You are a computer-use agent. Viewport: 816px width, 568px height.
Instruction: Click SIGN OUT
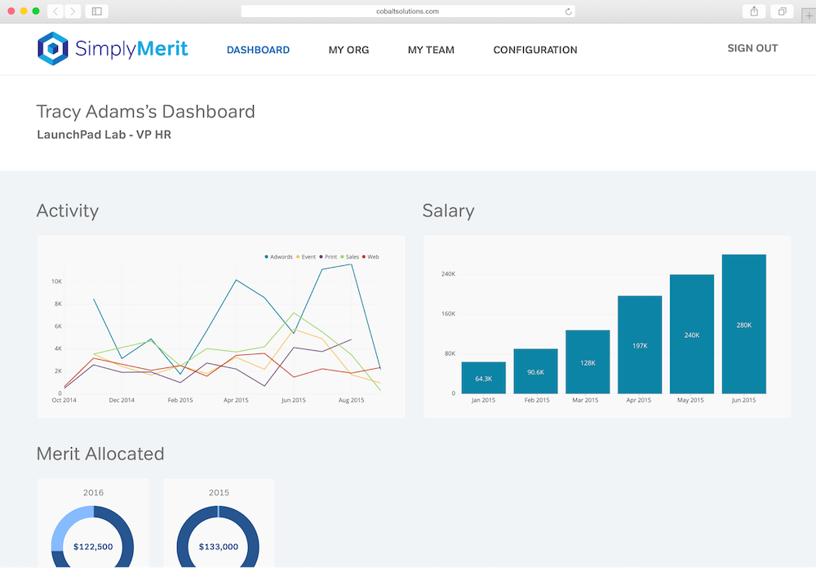click(752, 48)
